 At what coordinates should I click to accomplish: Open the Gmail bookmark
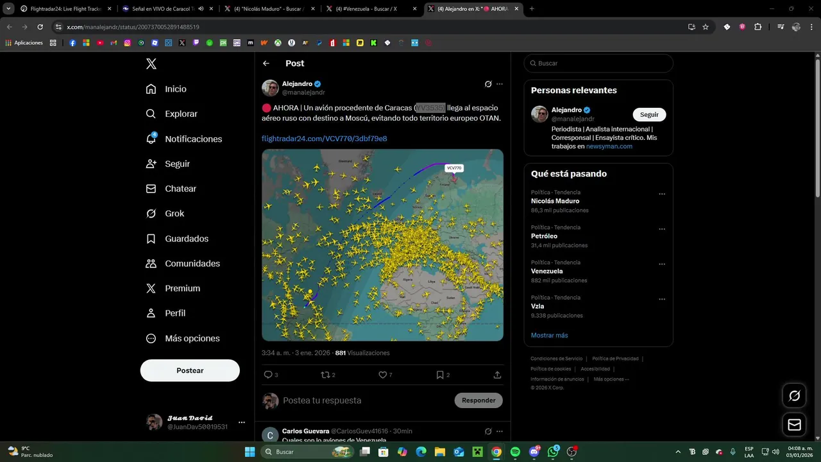114,43
